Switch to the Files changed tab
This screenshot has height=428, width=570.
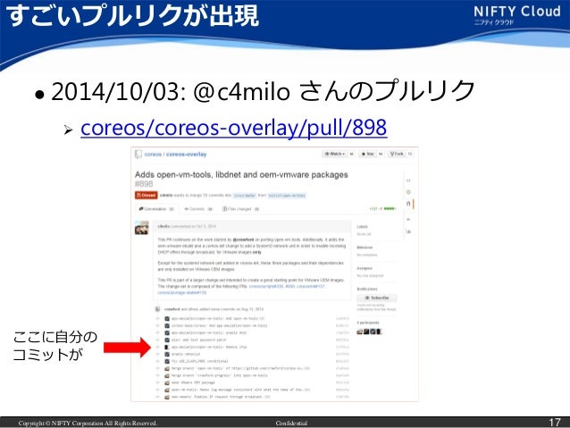(240, 209)
